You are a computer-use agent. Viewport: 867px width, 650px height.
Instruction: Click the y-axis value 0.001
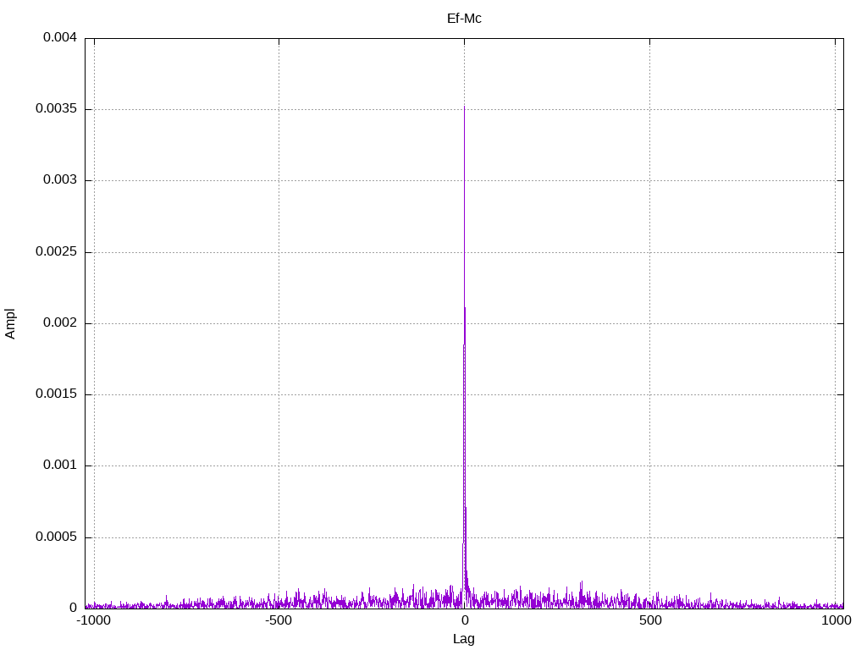coord(60,465)
